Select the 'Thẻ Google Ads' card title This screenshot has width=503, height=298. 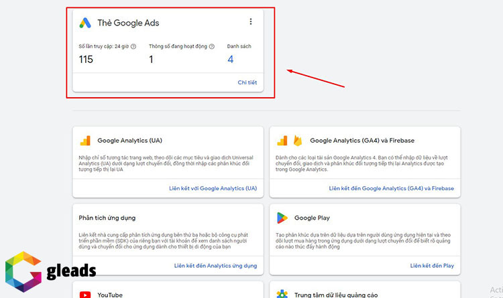pos(128,23)
